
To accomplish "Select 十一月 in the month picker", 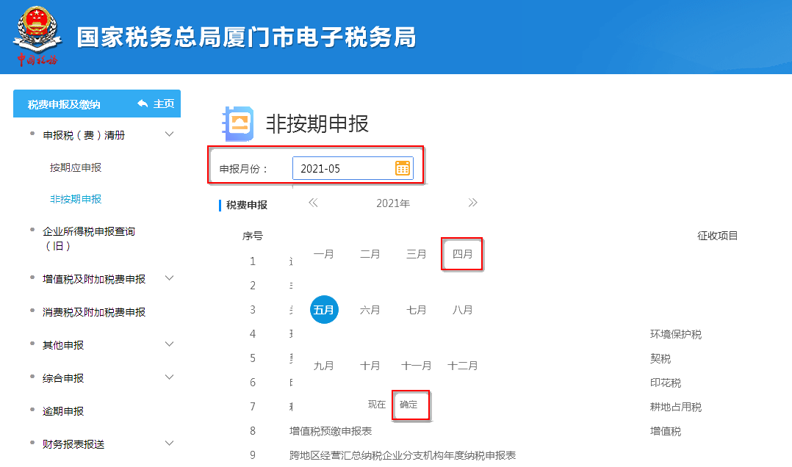I will (x=417, y=366).
